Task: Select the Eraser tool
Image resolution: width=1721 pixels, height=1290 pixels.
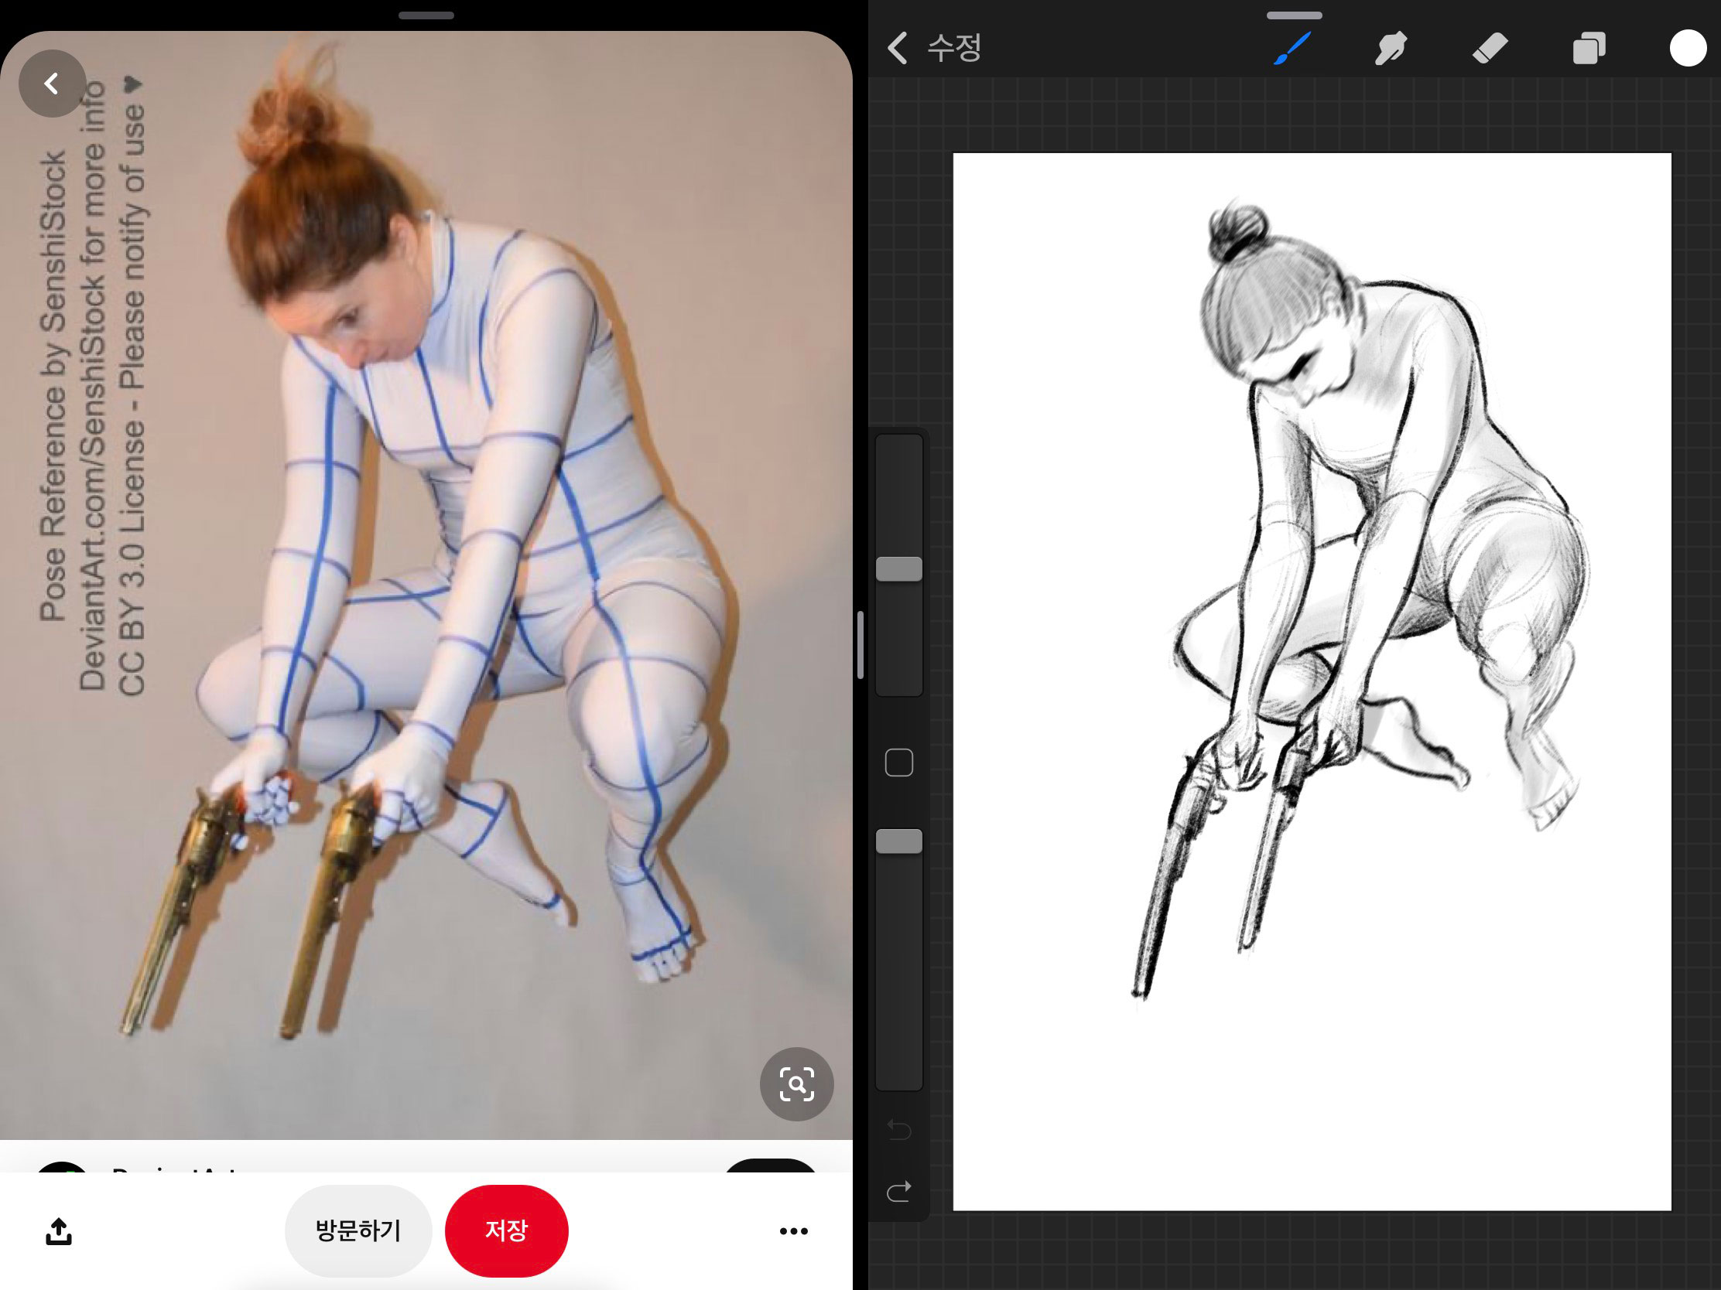Action: (1490, 48)
